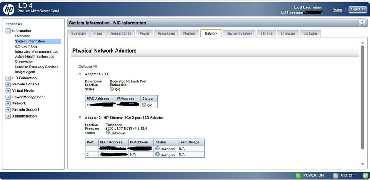Collapse Adapter 1 - iLO section
The width and height of the screenshot is (370, 180).
[80, 74]
